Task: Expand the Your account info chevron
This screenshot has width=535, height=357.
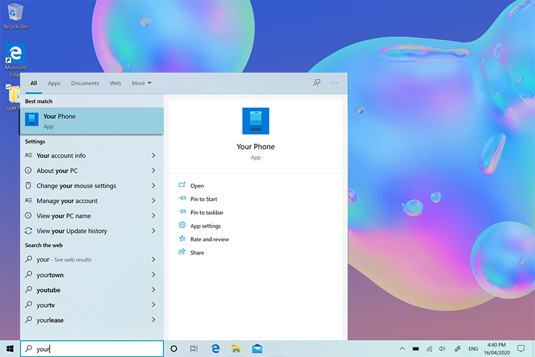Action: point(154,155)
